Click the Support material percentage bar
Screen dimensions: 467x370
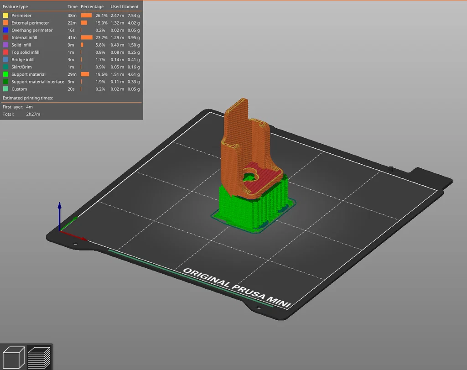85,74
